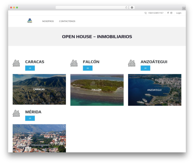Click the buildings icon next to Anzoátegui

[132, 63]
